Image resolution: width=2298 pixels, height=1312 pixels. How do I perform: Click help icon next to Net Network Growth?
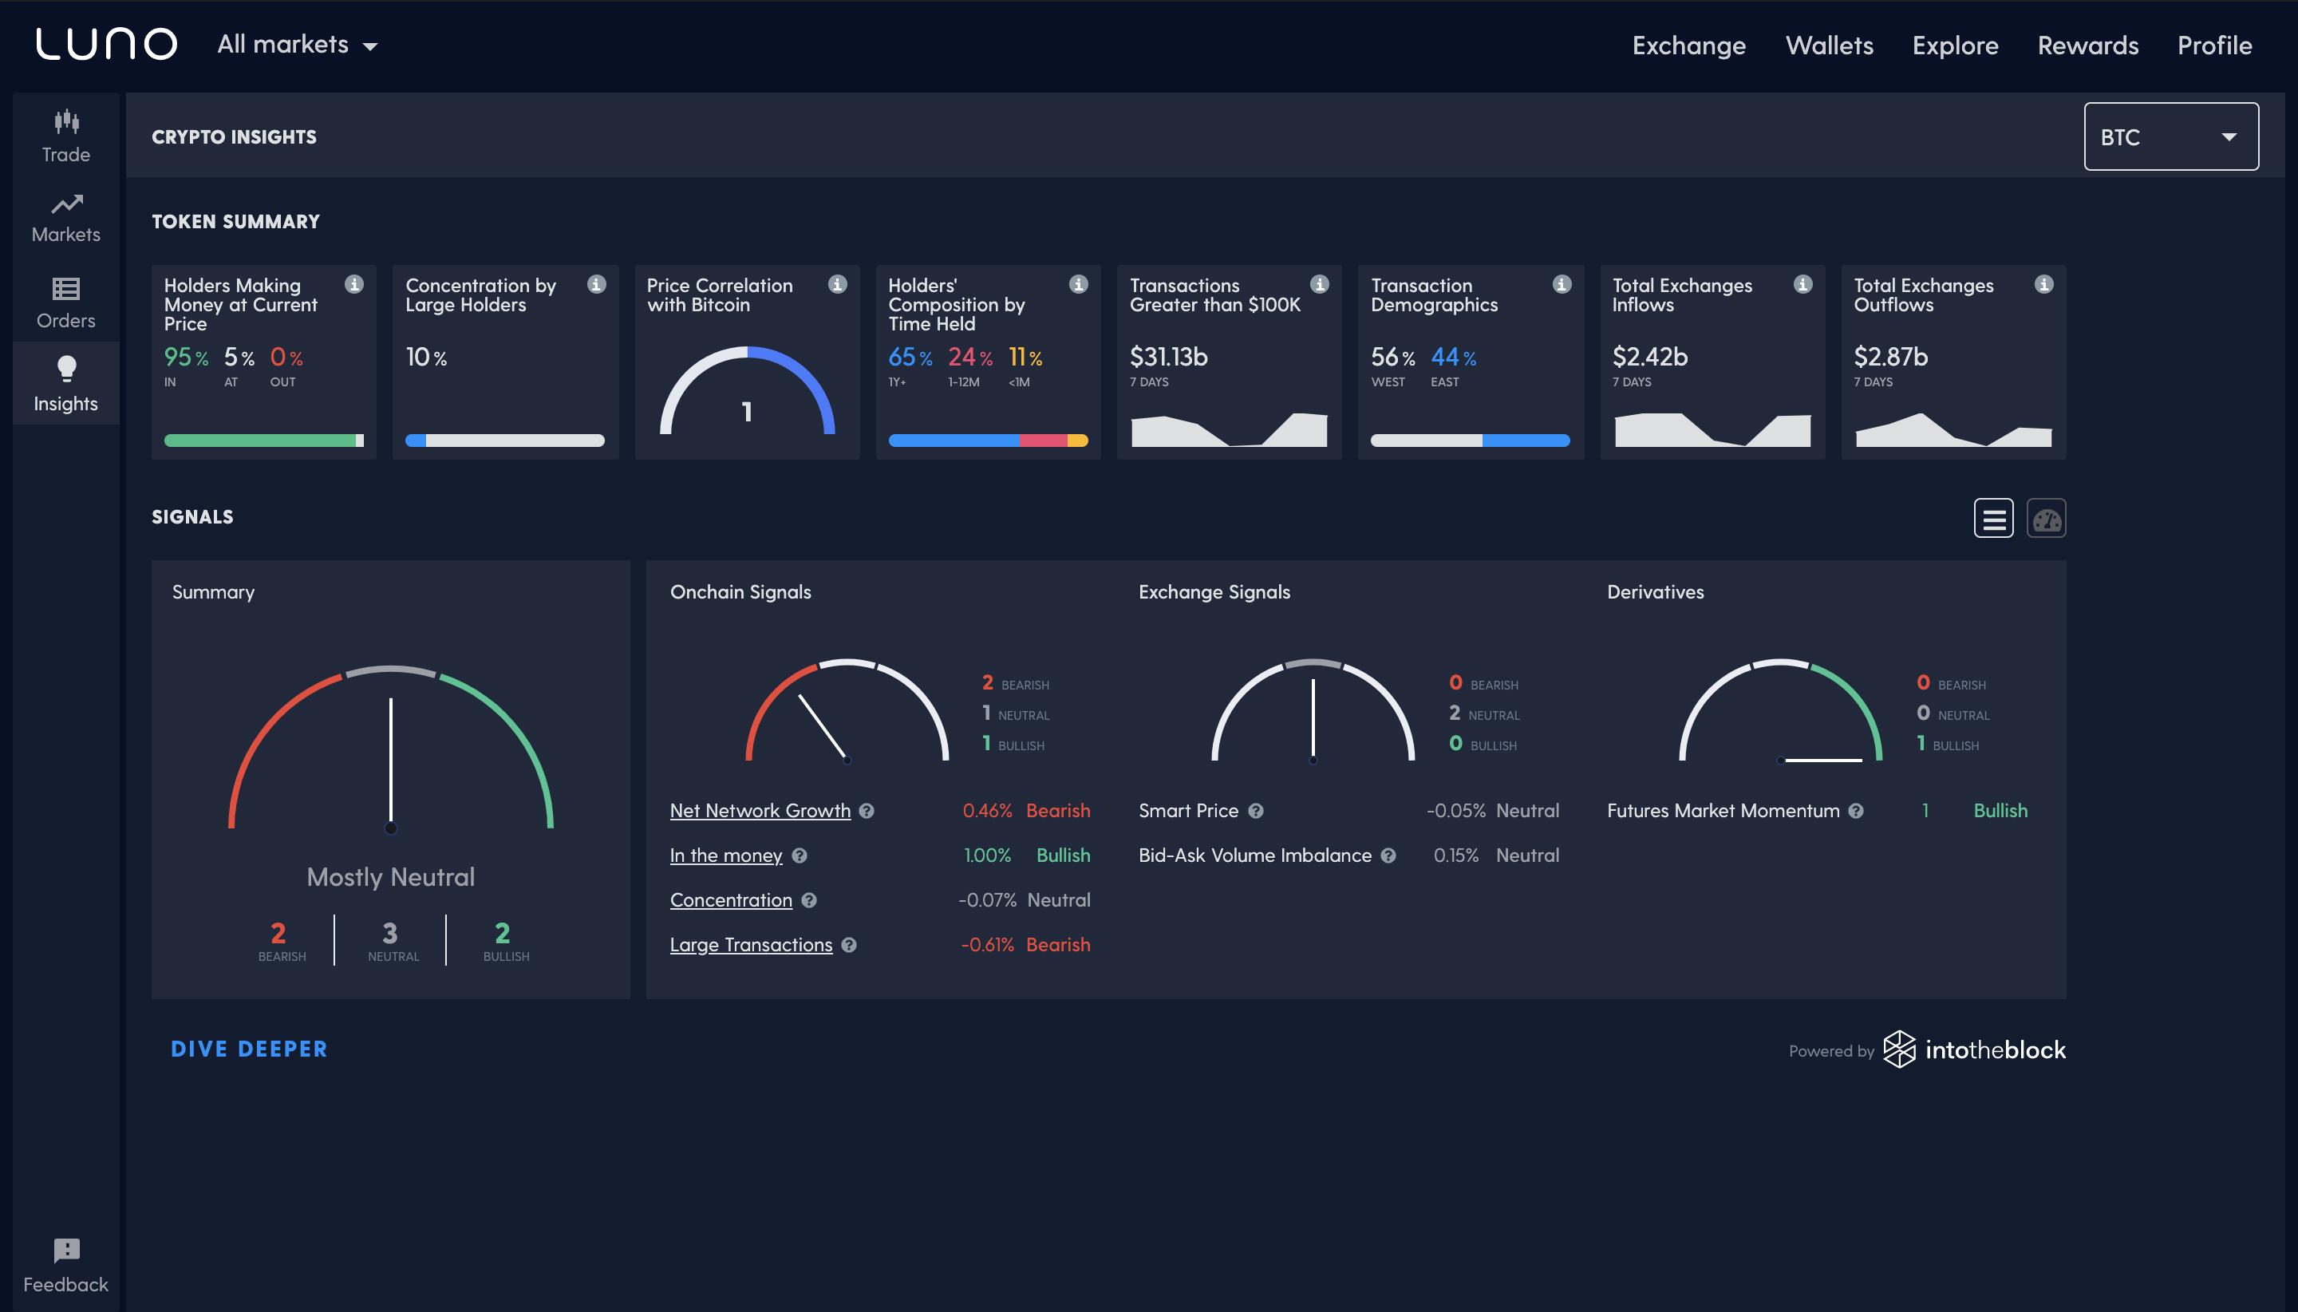tap(867, 811)
